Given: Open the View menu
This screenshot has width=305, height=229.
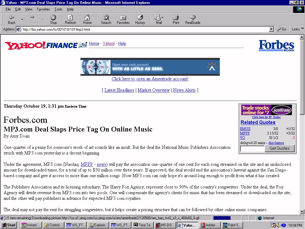Looking at the screenshot, I should click(29, 9).
